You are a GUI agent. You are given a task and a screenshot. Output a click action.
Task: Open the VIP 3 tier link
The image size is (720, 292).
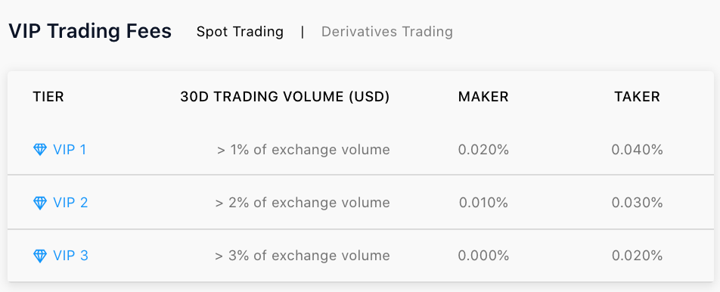(70, 255)
